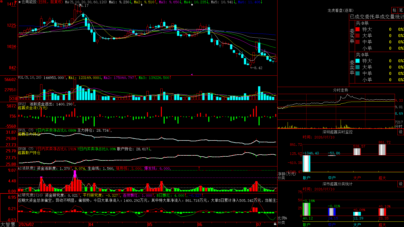The height and width of the screenshot is (227, 404).
Task: Switch to 柱 bar view in 龙虎看盘
Action: coord(394,10)
